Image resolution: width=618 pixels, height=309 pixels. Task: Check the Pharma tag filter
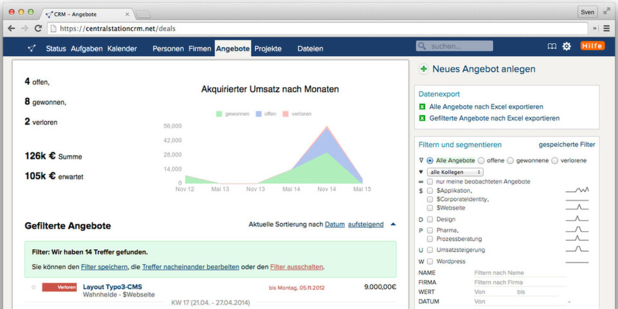(x=430, y=230)
